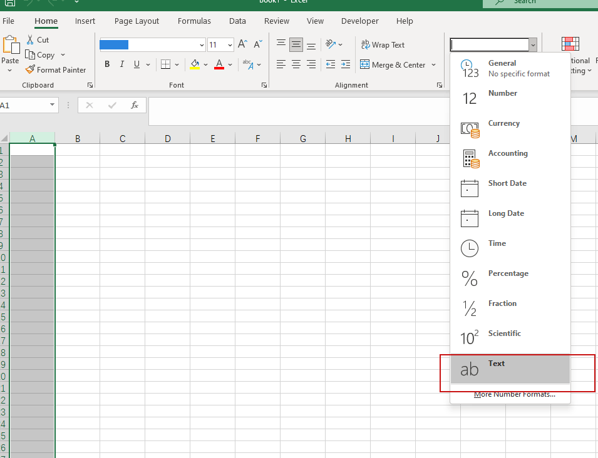Open the Font settings dialog launcher

click(264, 85)
